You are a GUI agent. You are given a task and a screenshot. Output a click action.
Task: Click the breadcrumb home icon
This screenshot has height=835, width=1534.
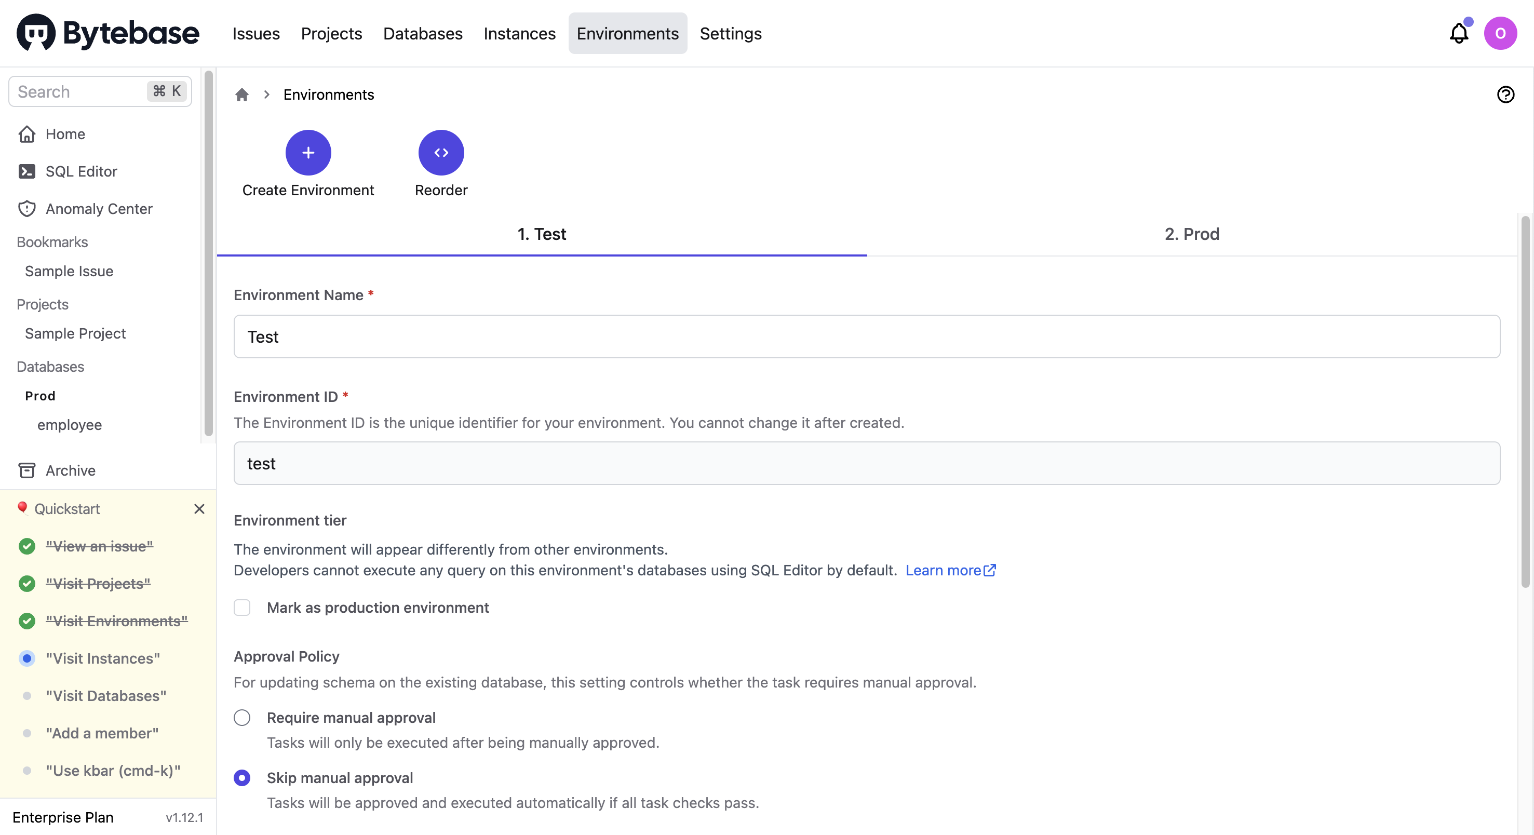(242, 95)
